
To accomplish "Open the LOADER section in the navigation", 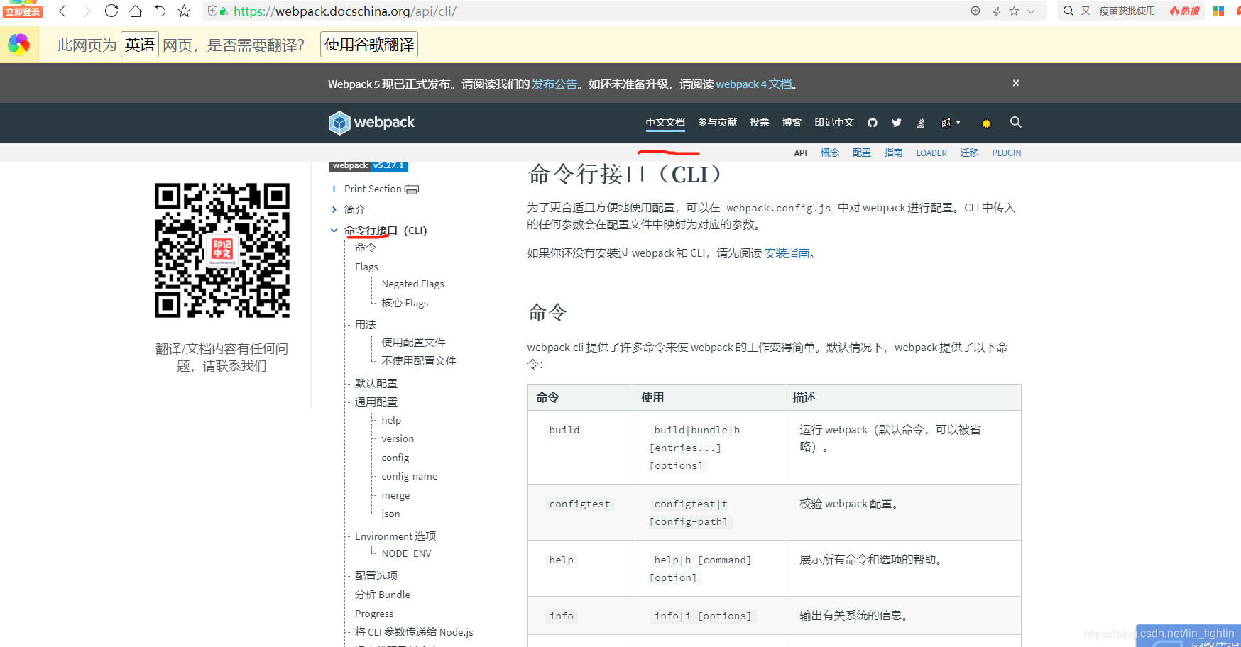I will 931,153.
